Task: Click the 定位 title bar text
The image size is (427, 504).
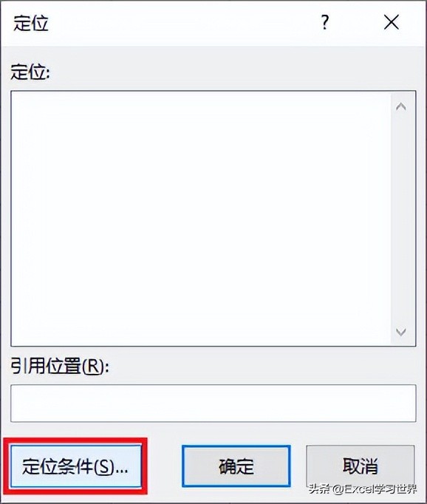Action: [31, 23]
